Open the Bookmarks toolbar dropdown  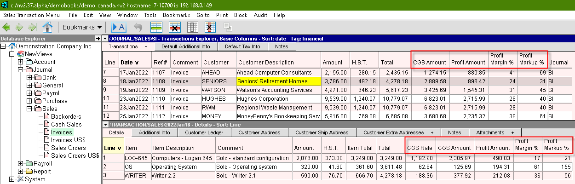83,27
